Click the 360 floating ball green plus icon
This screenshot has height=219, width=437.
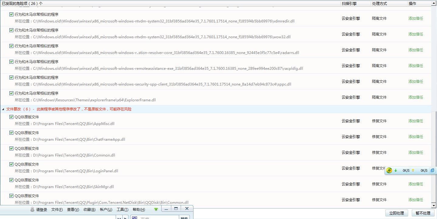click(389, 170)
